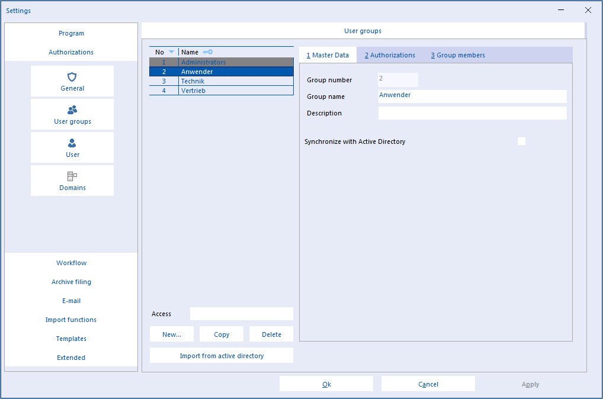Expand the Workflow settings category
603x399 pixels.
[x=71, y=263]
